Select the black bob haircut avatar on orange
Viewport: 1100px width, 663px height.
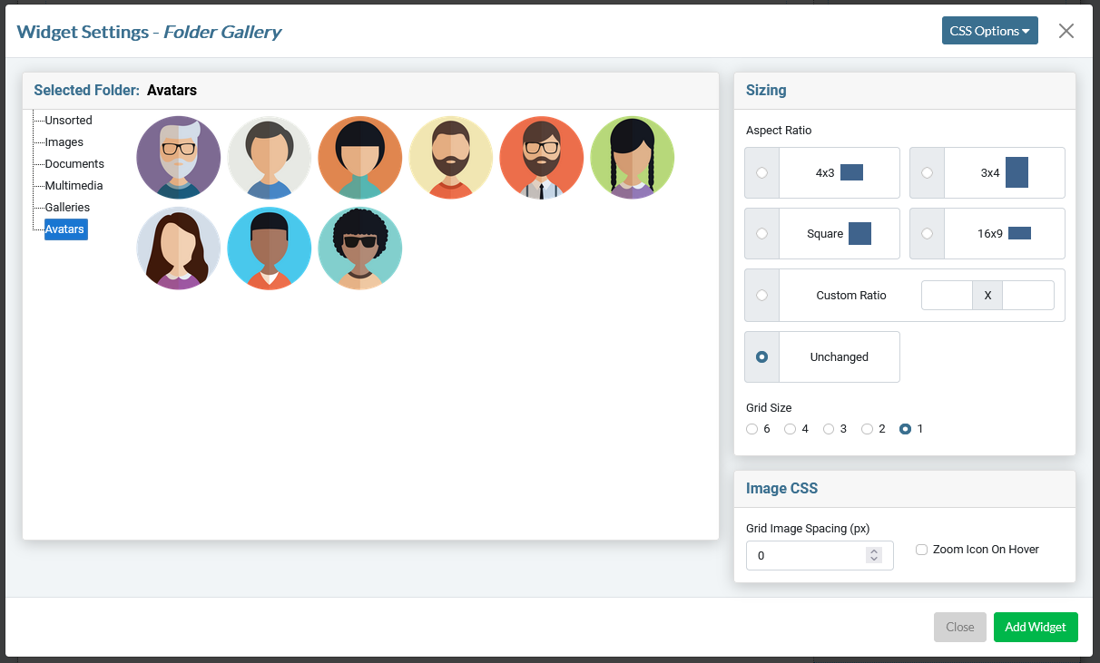360,158
